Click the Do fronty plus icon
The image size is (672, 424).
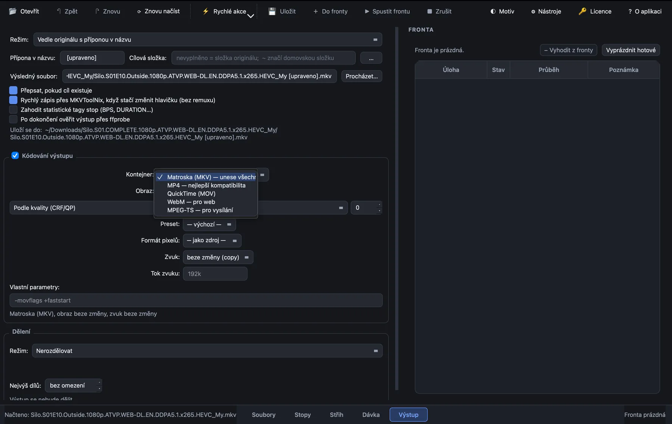pos(315,12)
